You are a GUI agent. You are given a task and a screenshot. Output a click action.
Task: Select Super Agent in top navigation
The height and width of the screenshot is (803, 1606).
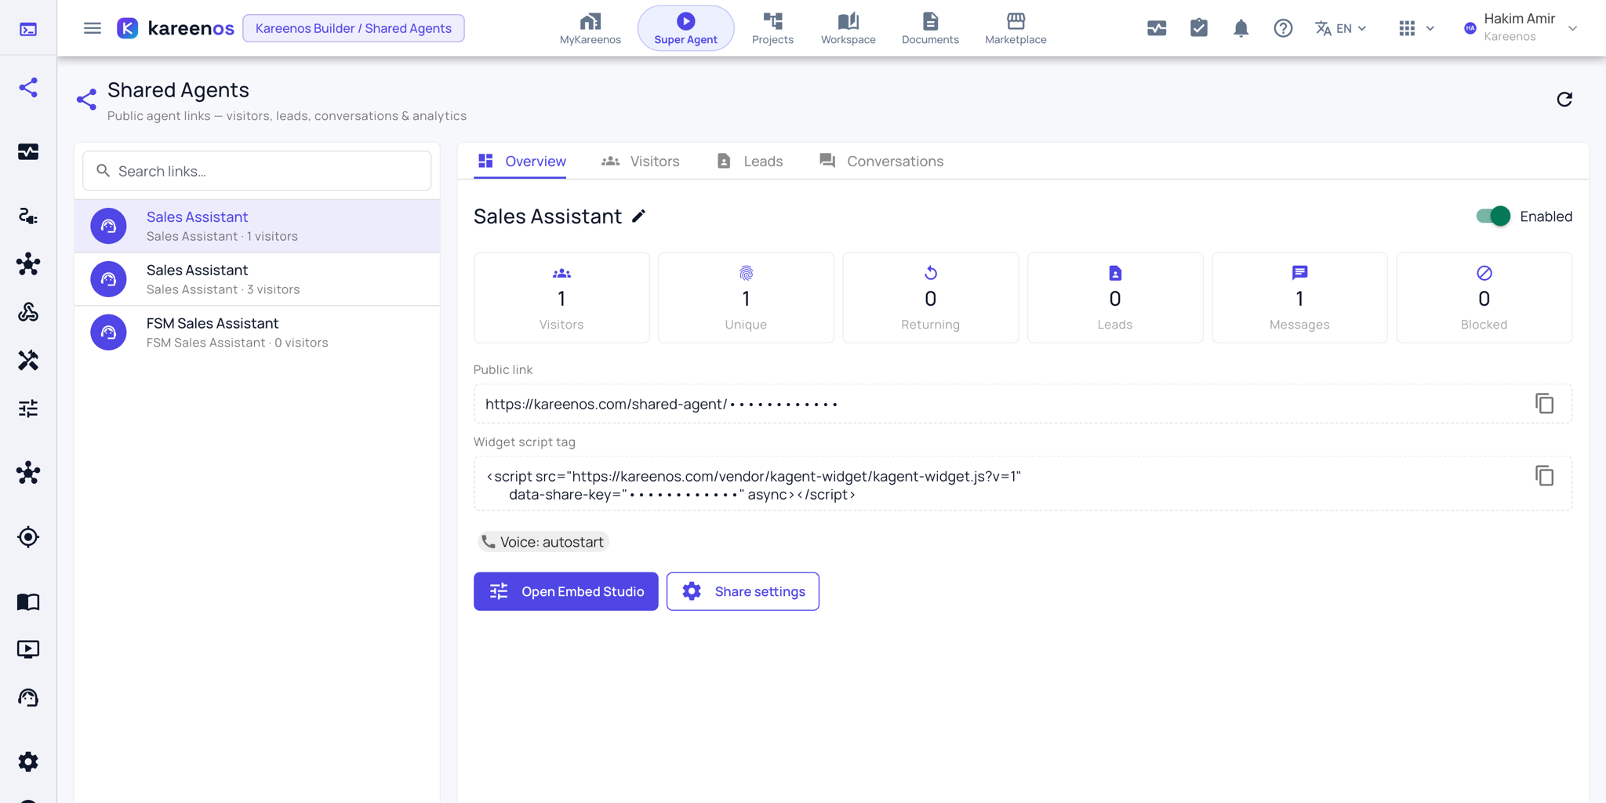[685, 28]
